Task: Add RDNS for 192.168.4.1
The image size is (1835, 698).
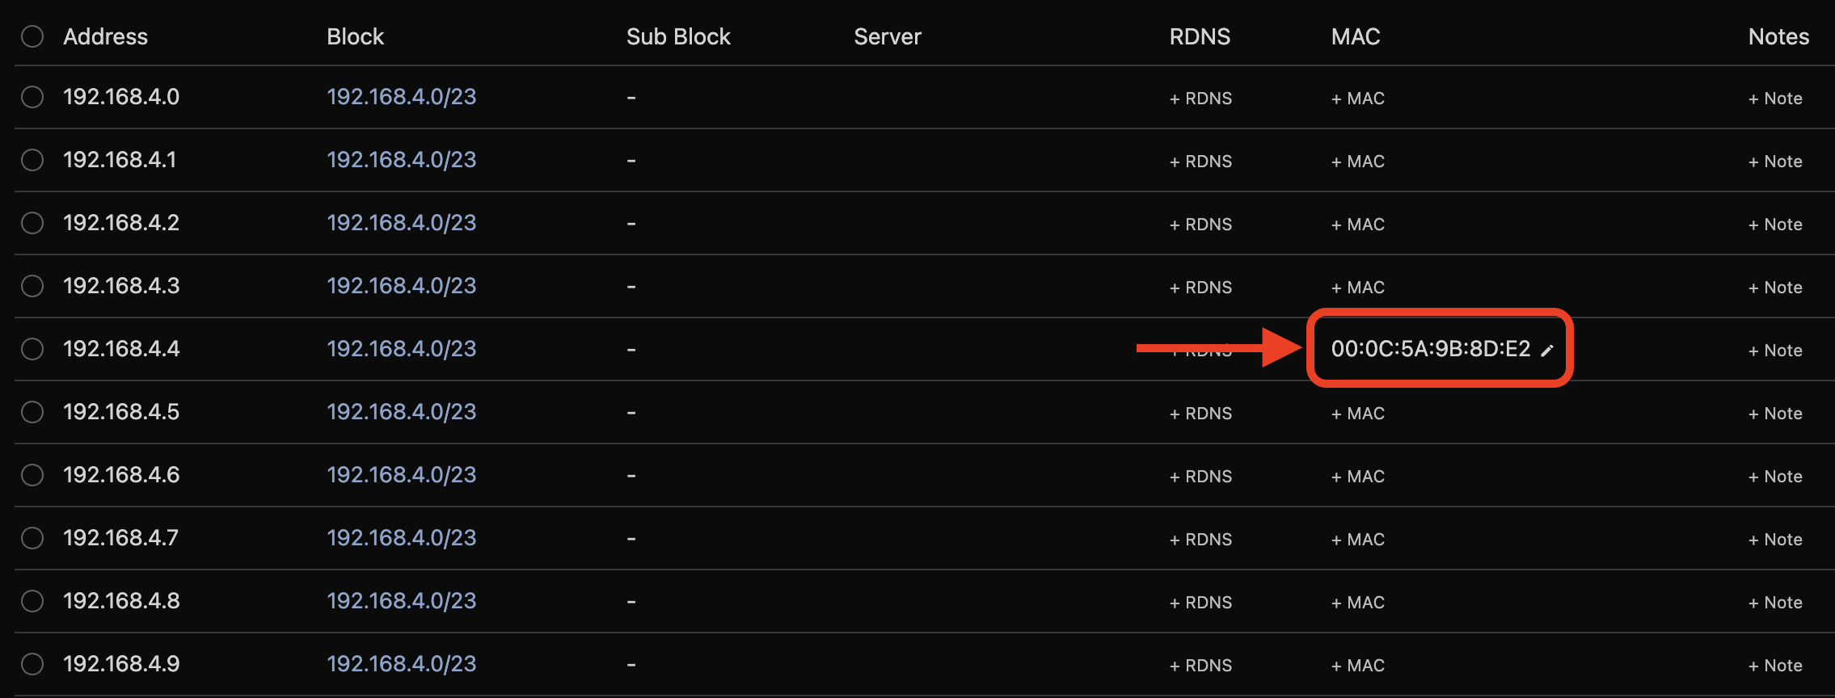Action: (1200, 162)
